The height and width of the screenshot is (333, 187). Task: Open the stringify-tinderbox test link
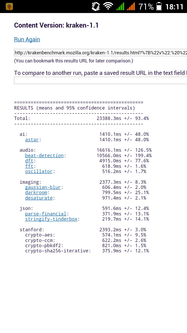pyautogui.click(x=51, y=219)
